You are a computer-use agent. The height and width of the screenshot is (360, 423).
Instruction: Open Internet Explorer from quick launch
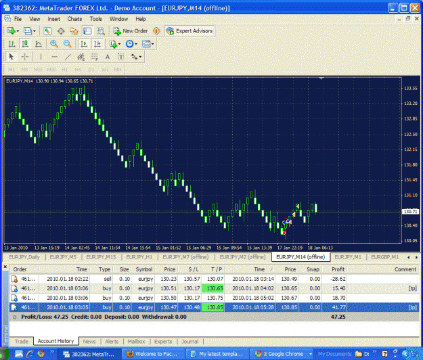point(30,353)
